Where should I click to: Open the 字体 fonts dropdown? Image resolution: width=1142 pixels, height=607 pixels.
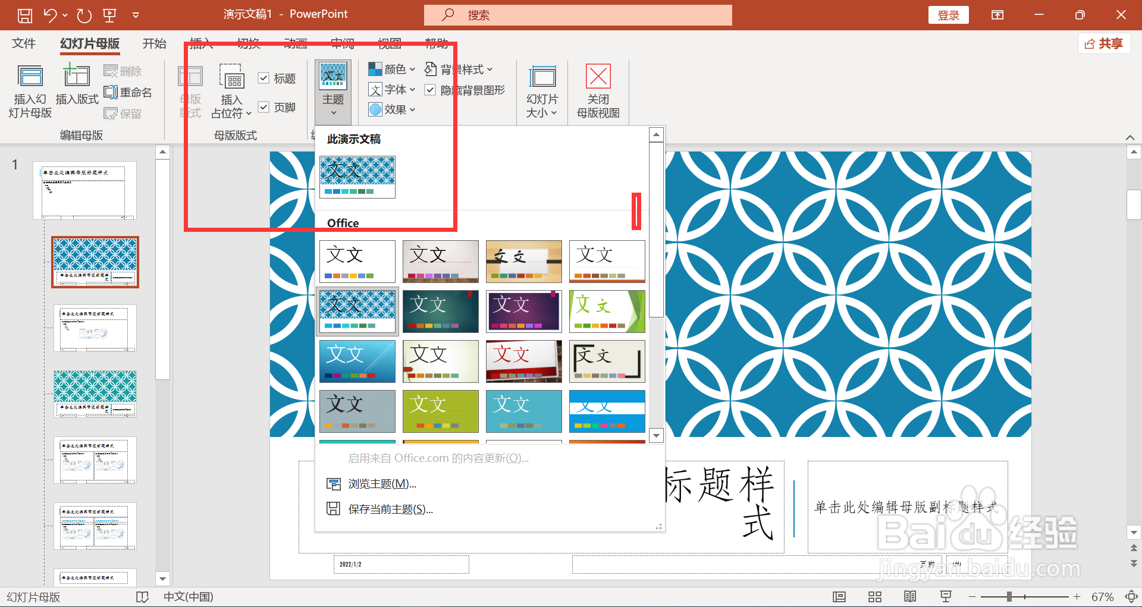point(391,90)
